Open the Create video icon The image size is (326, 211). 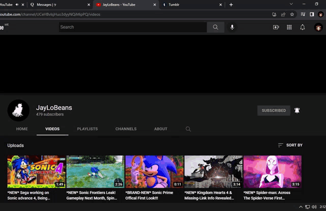pos(276,27)
